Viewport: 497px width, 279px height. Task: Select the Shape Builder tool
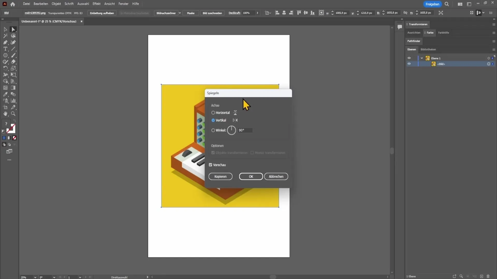[5, 81]
